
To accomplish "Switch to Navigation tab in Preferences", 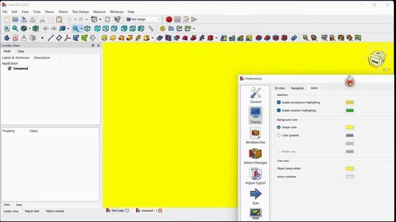I will (x=298, y=88).
